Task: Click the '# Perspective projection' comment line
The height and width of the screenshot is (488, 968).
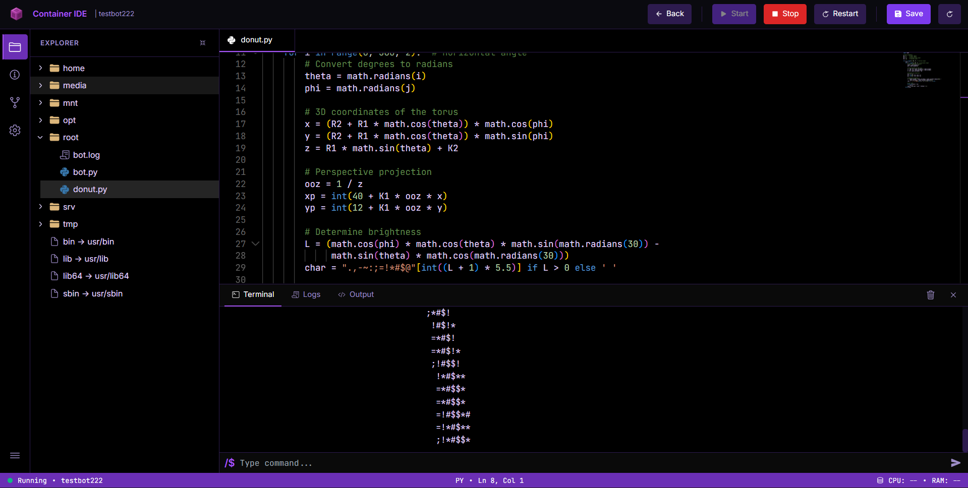Action: (368, 172)
